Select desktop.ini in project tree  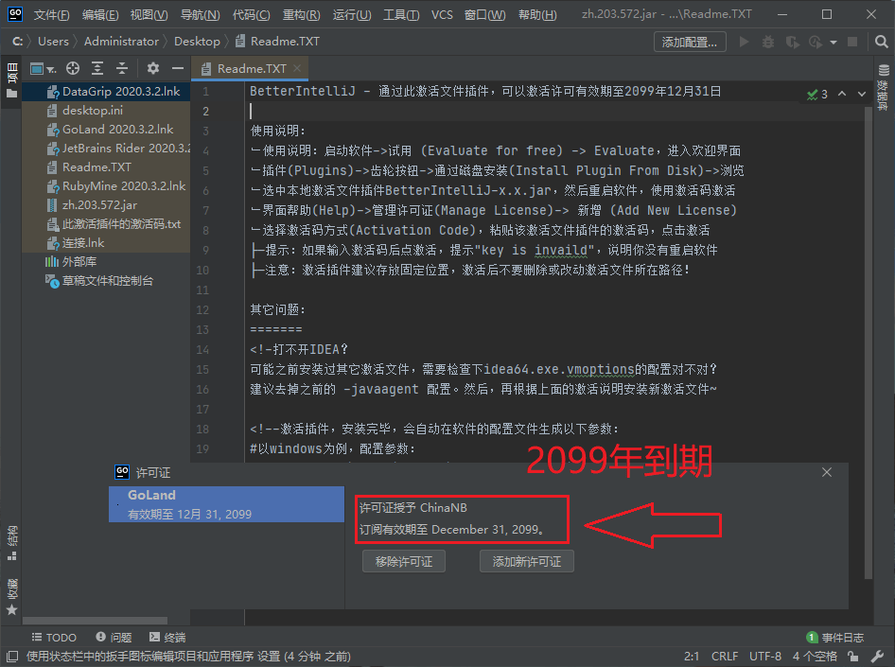click(106, 111)
